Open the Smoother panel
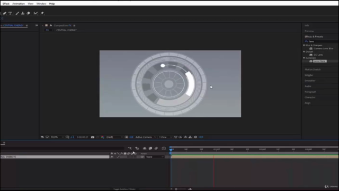The image size is (339, 191). (310, 81)
